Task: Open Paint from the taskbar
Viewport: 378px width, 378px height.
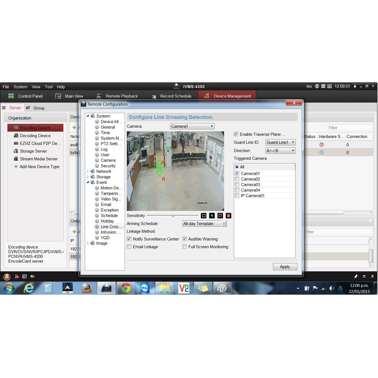Action: pyautogui.click(x=222, y=288)
